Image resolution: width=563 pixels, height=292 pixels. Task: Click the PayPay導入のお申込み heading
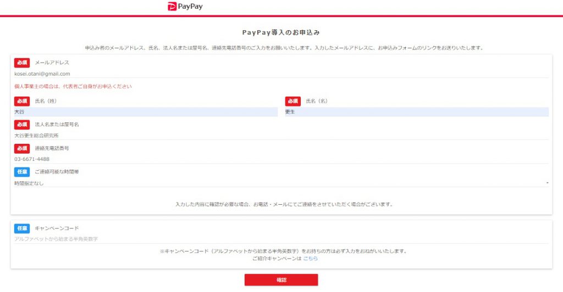pos(281,32)
